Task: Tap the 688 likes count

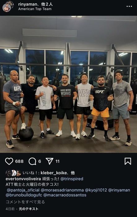Action: tap(19, 162)
